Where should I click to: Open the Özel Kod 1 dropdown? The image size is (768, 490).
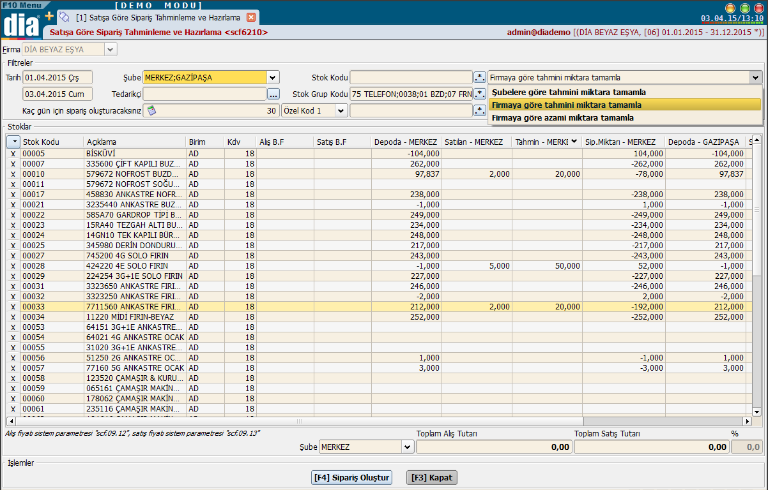tap(341, 110)
